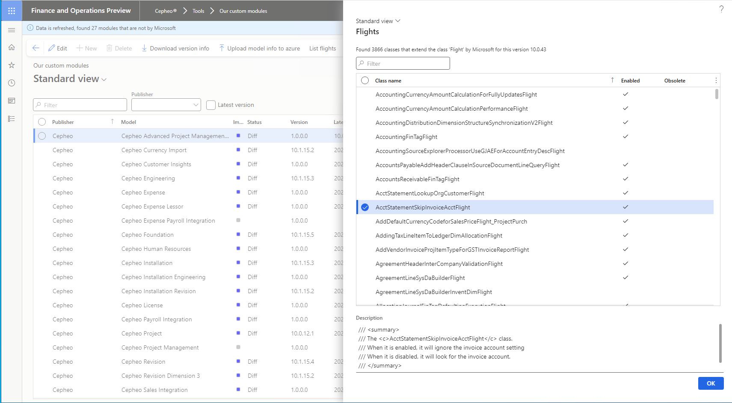Open Favorites star icon in sidebar
This screenshot has width=732, height=403.
(x=12, y=65)
